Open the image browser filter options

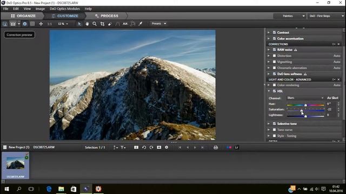point(123,147)
